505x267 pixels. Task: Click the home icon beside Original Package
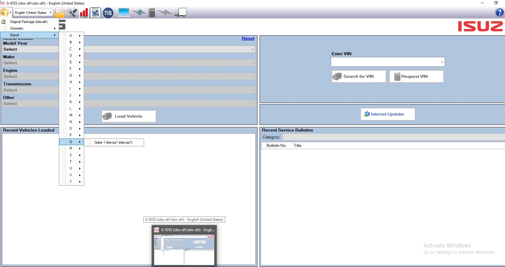[4, 22]
